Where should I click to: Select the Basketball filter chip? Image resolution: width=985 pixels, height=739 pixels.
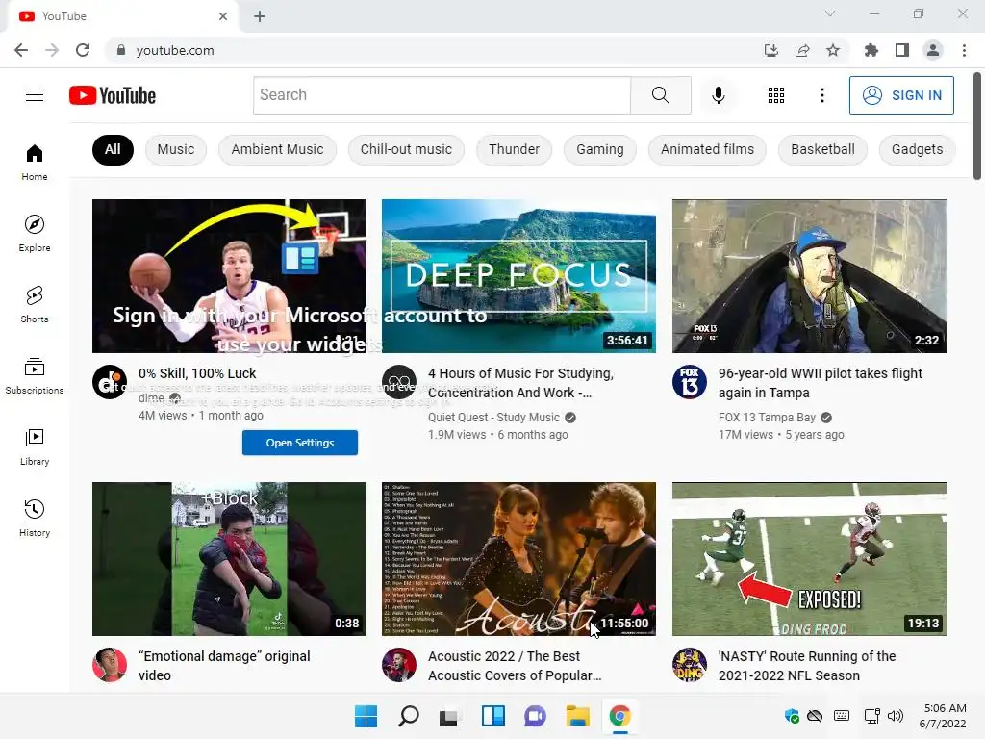point(823,149)
